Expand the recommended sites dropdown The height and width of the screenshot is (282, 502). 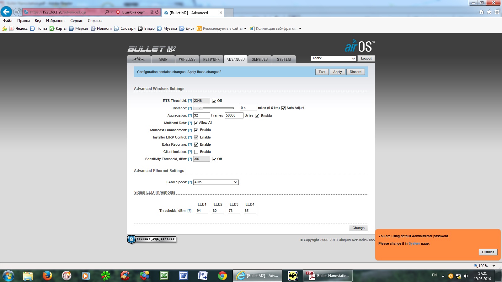[245, 29]
